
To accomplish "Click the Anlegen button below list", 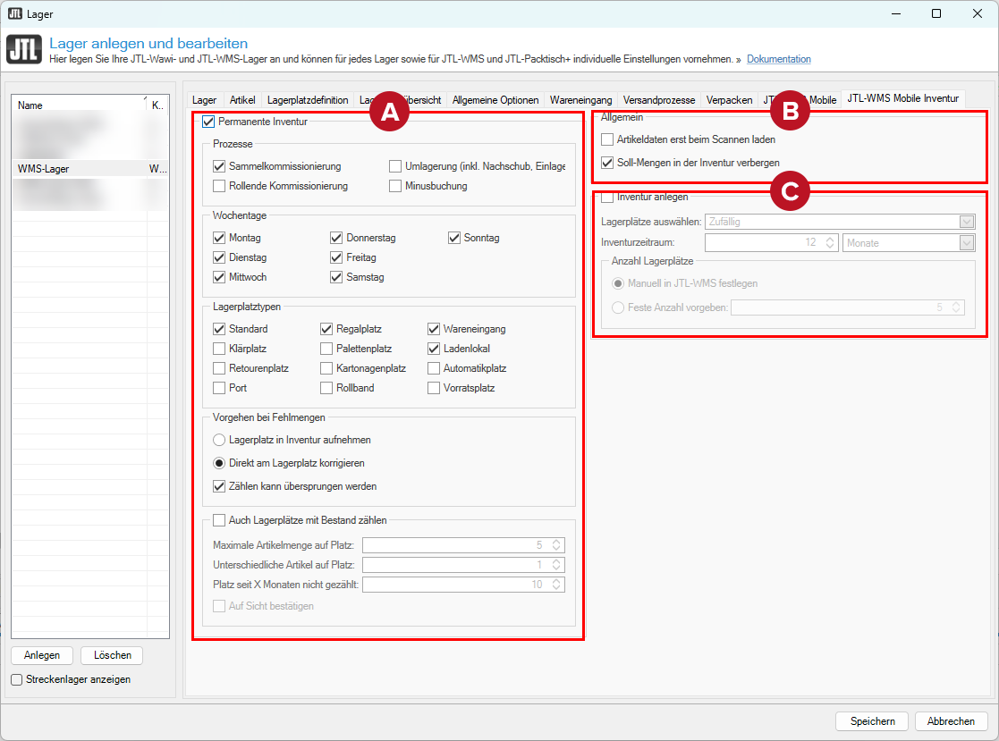I will (42, 655).
